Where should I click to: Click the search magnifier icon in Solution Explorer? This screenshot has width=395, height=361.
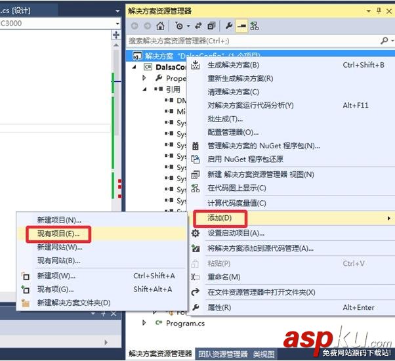(384, 41)
